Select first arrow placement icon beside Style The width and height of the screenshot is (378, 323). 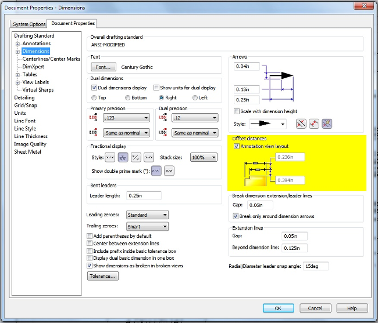pos(301,124)
